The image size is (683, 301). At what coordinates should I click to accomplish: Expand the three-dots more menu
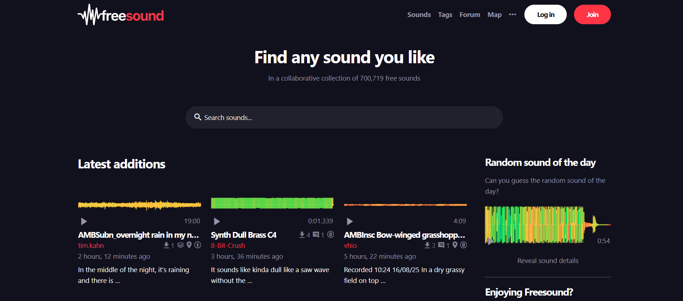click(512, 14)
